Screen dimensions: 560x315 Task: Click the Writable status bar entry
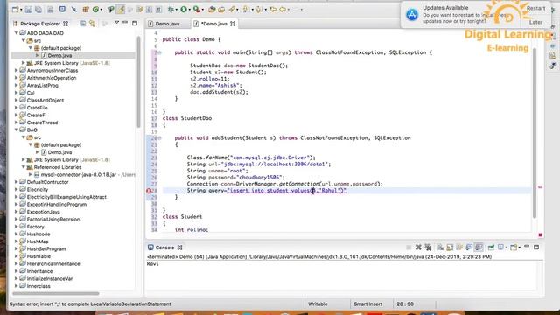318,304
